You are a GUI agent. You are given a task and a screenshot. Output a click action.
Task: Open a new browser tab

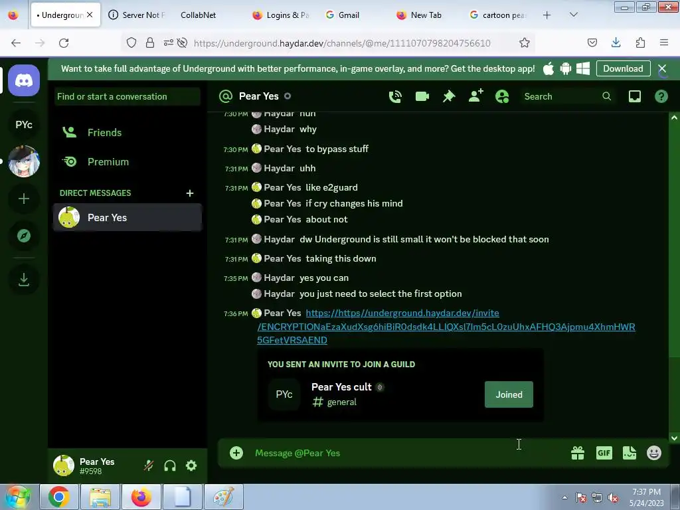pyautogui.click(x=547, y=15)
